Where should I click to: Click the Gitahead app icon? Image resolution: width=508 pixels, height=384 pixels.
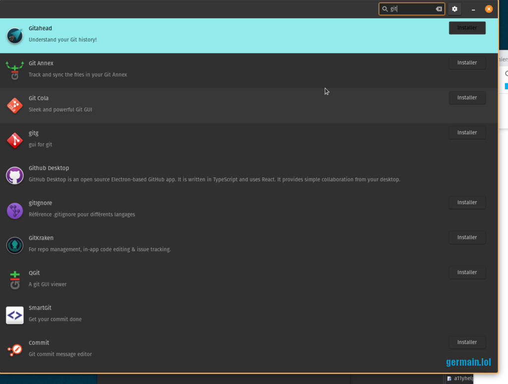click(15, 36)
